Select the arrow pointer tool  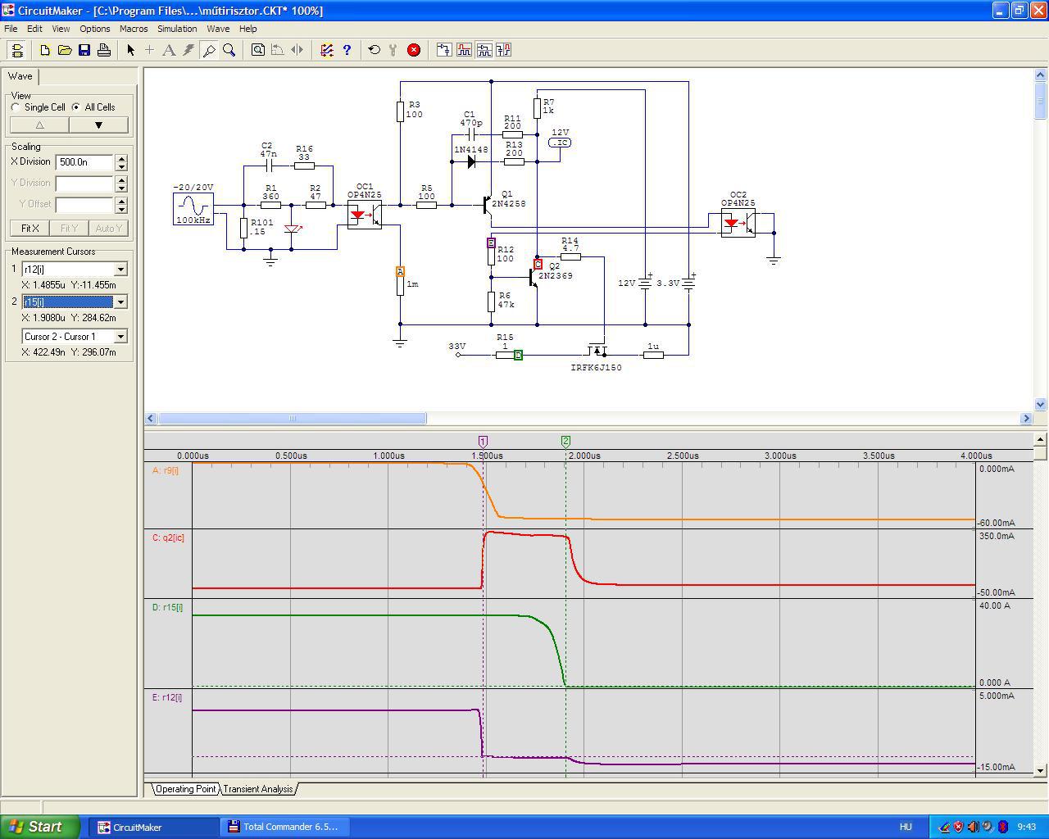point(130,50)
